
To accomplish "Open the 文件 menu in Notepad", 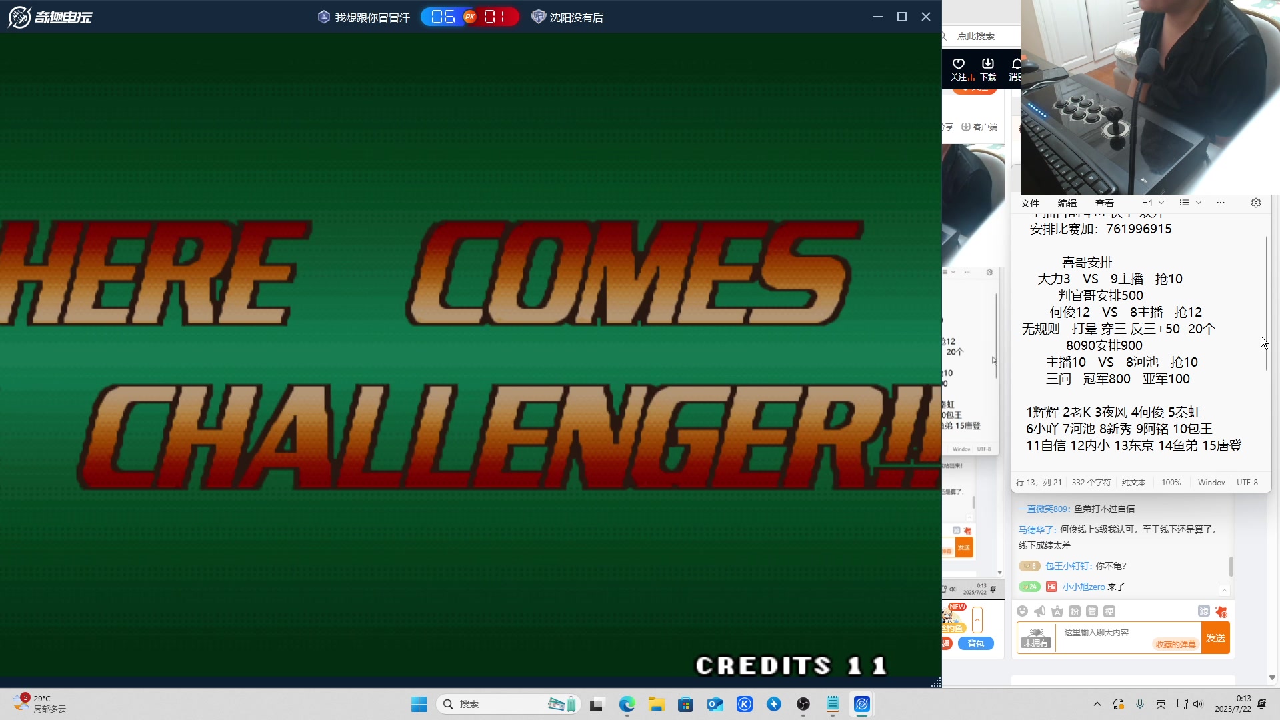I will pos(1030,203).
